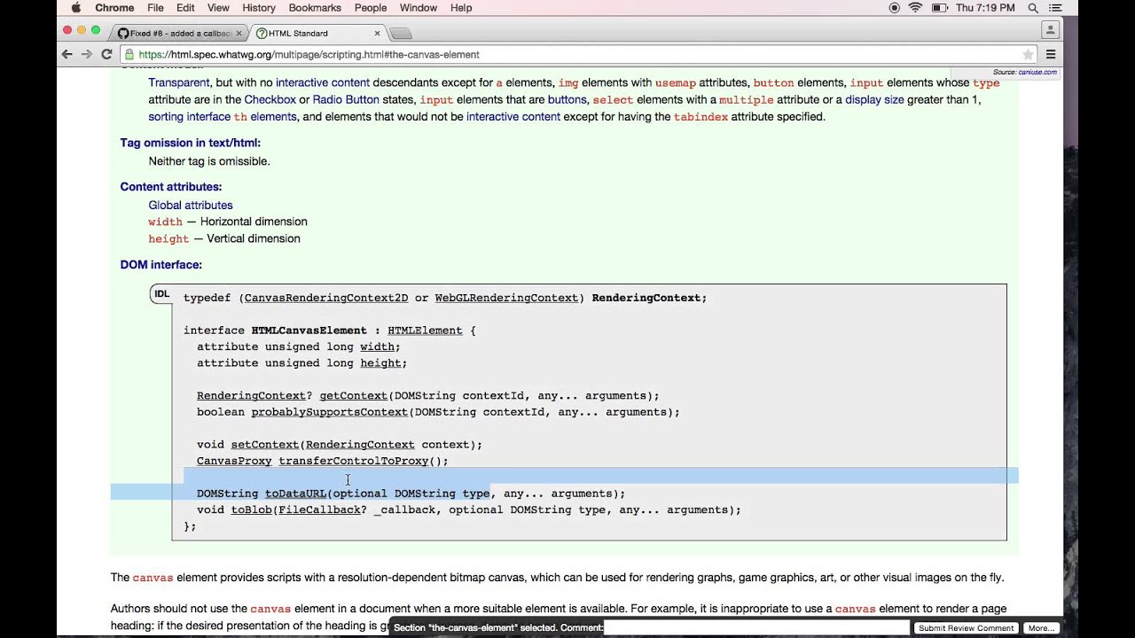
Task: Open the Chrome hamburger menu
Action: tap(1051, 55)
